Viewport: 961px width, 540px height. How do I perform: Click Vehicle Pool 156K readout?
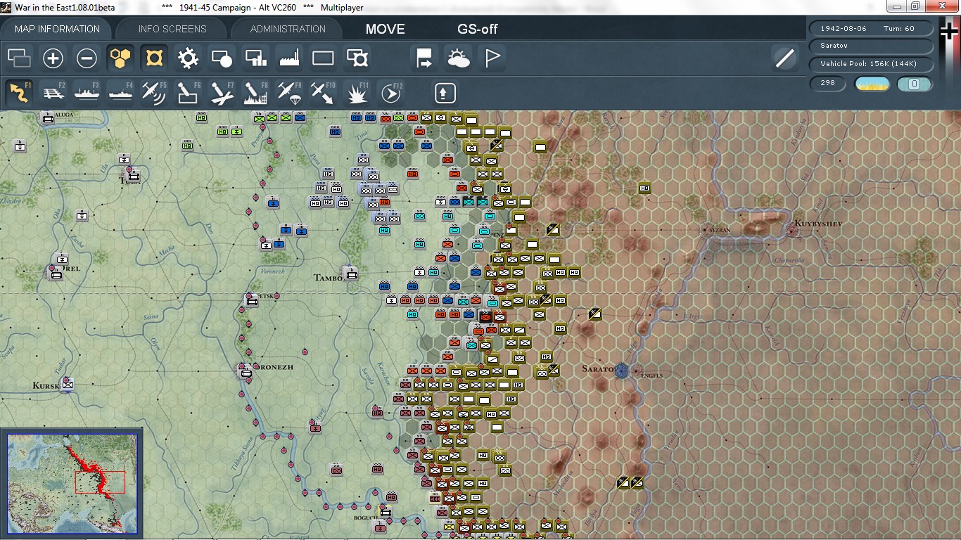872,64
